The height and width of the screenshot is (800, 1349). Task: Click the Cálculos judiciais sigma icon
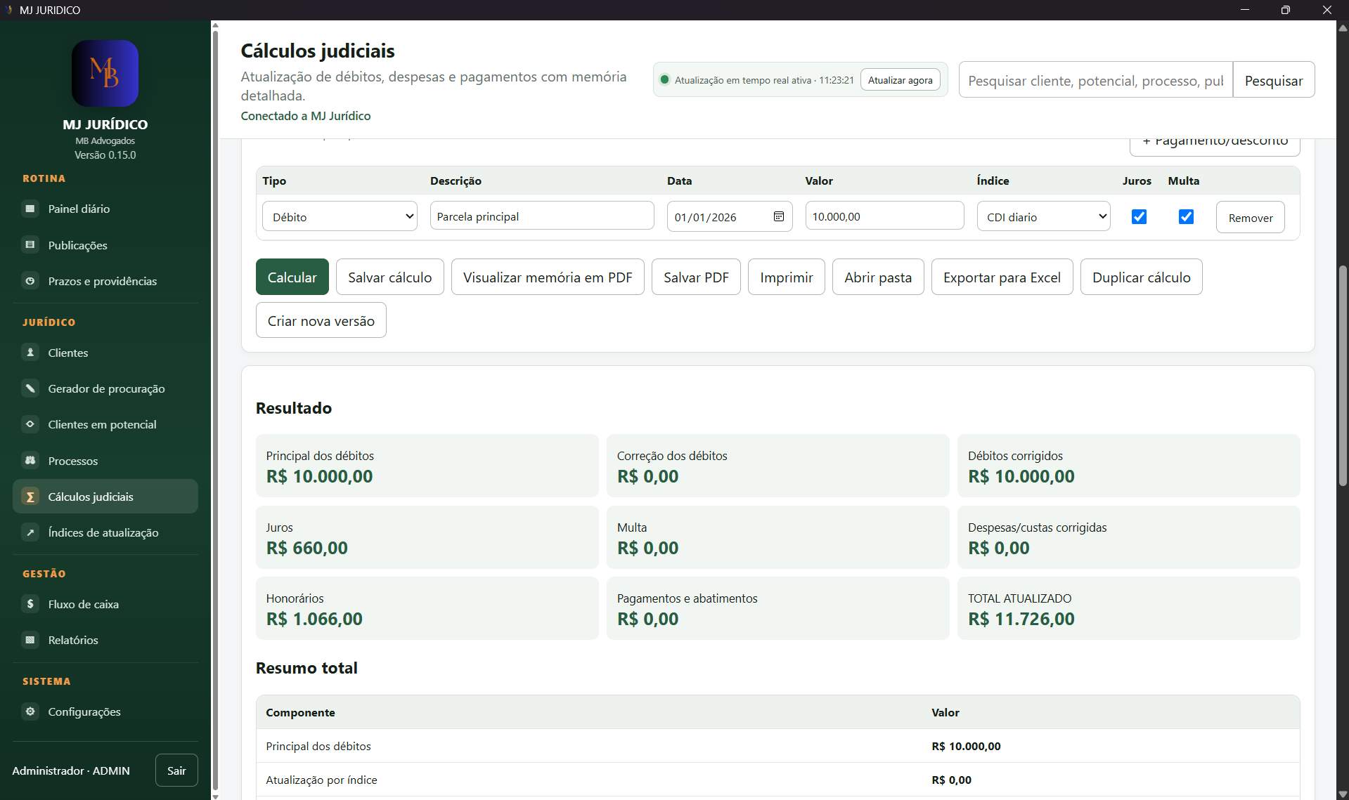pos(30,497)
